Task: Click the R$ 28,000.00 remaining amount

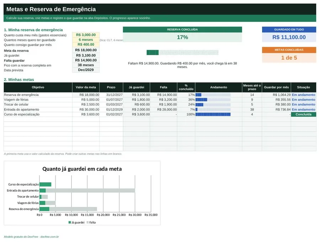Action: point(164,109)
